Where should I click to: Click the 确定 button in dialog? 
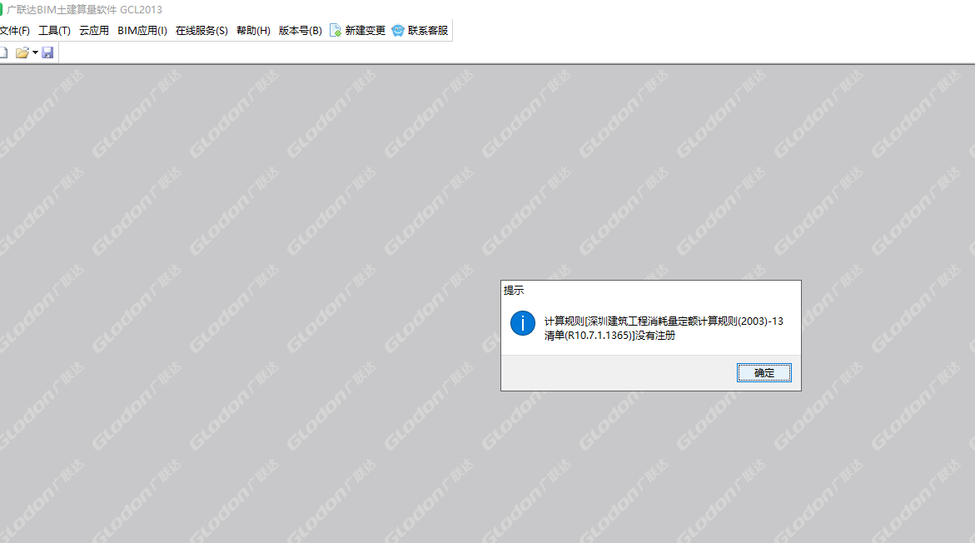coord(764,372)
